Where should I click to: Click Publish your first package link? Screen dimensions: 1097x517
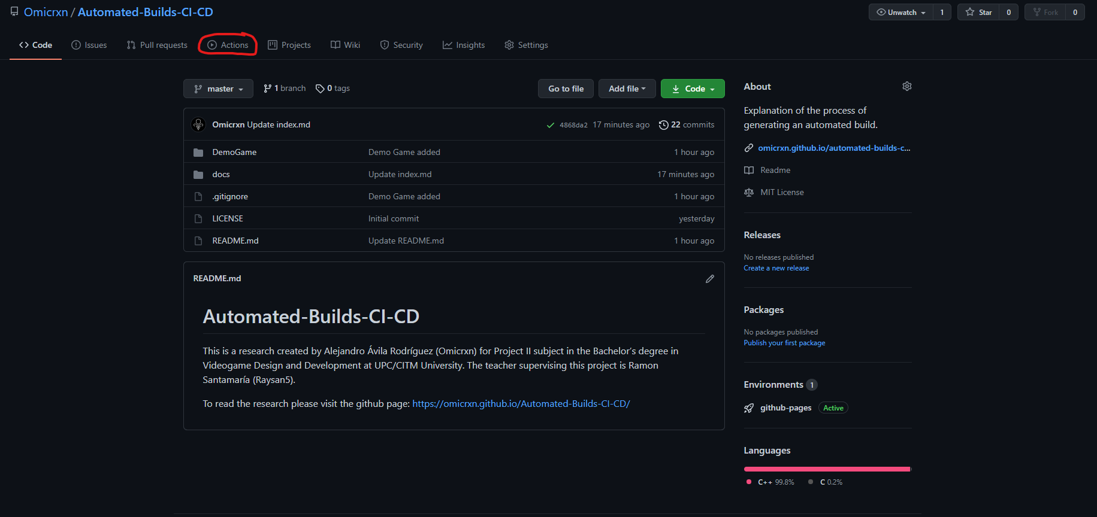(x=784, y=343)
